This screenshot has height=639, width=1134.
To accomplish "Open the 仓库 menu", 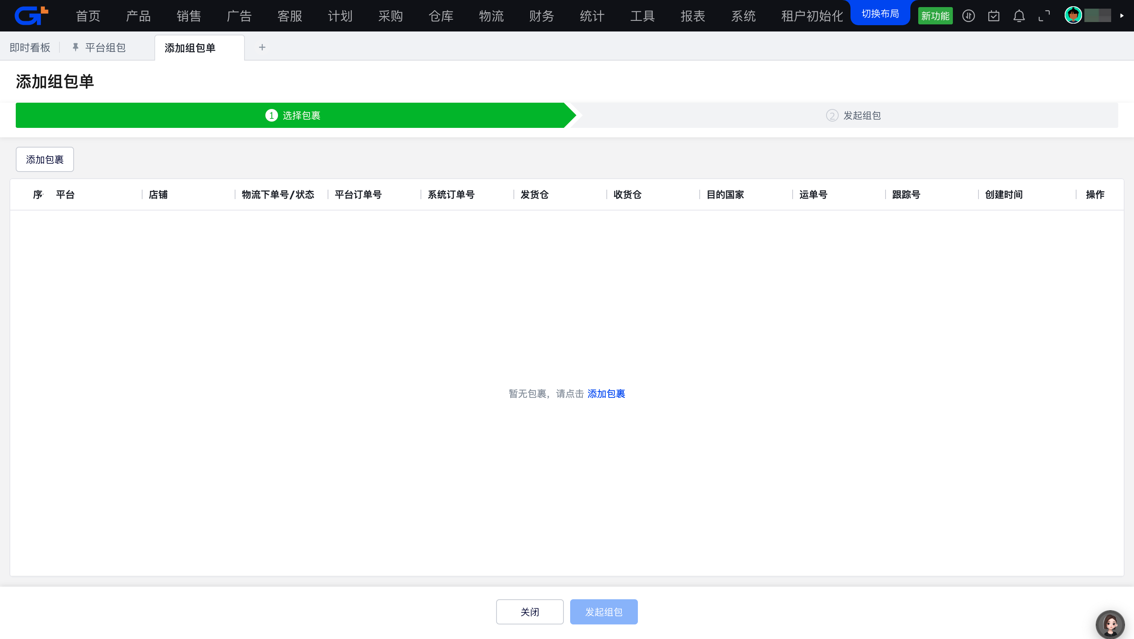I will click(x=441, y=16).
